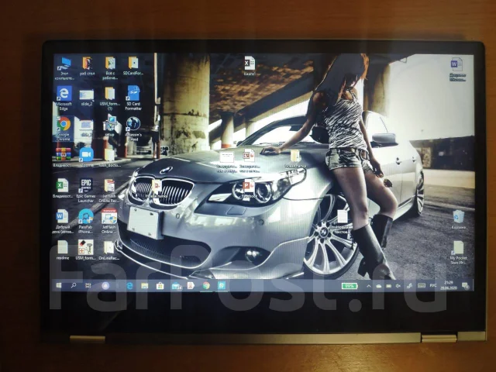496x372 pixels.
Task: Launch Assassin's Creed shortcut
Action: 133,129
